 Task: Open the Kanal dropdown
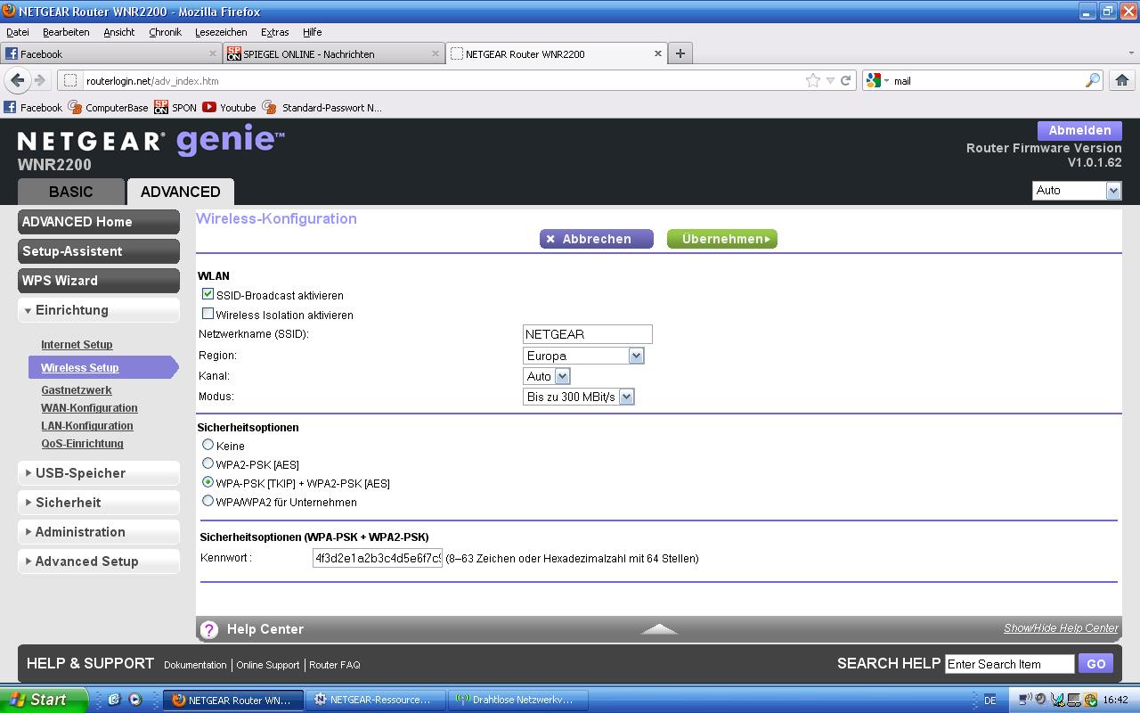tap(546, 376)
